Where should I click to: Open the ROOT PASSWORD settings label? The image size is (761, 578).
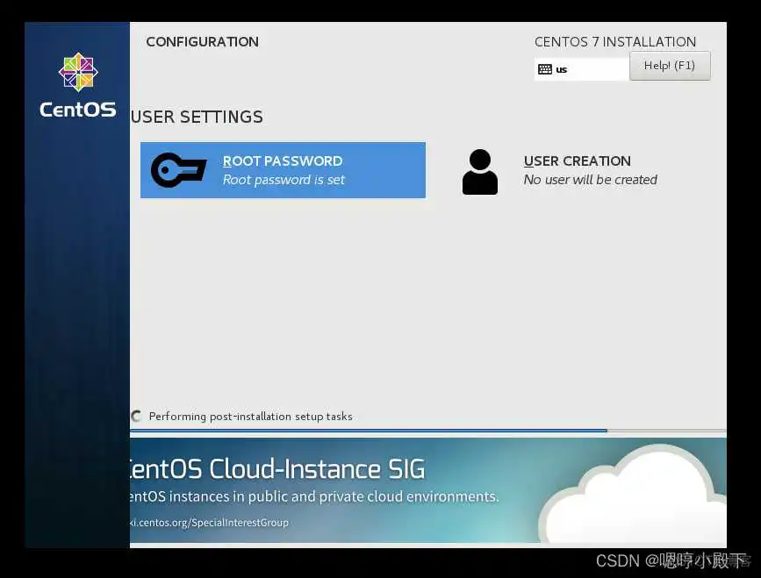[x=283, y=161]
